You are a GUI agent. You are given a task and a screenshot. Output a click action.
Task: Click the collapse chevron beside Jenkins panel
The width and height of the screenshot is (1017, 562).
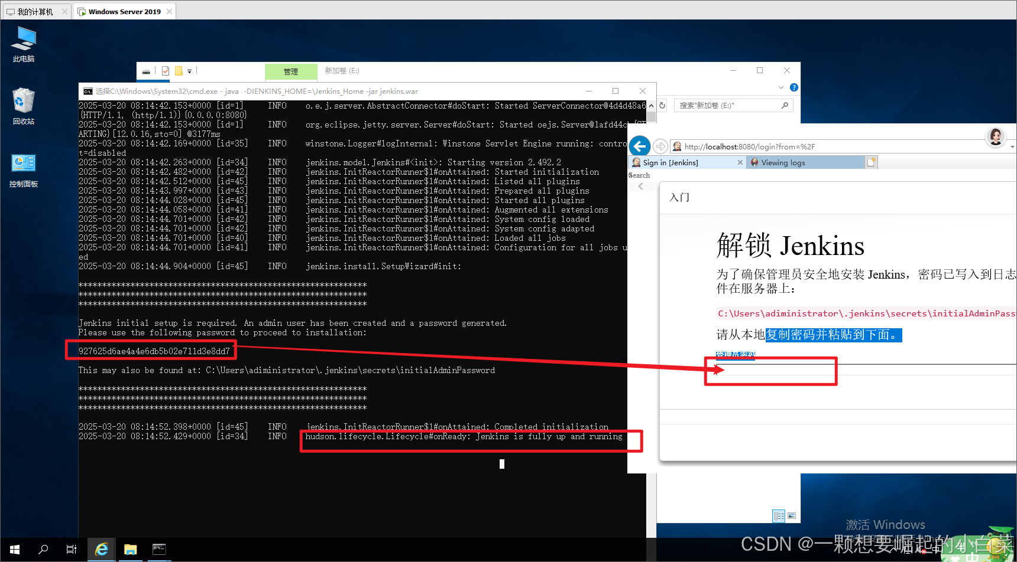click(640, 186)
